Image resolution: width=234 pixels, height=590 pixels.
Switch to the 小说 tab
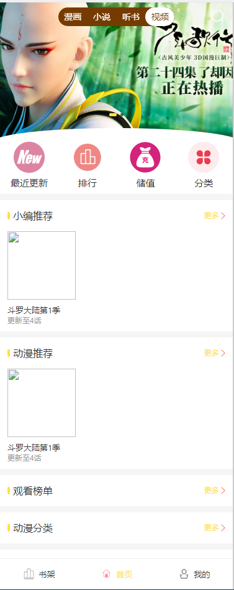[x=102, y=17]
